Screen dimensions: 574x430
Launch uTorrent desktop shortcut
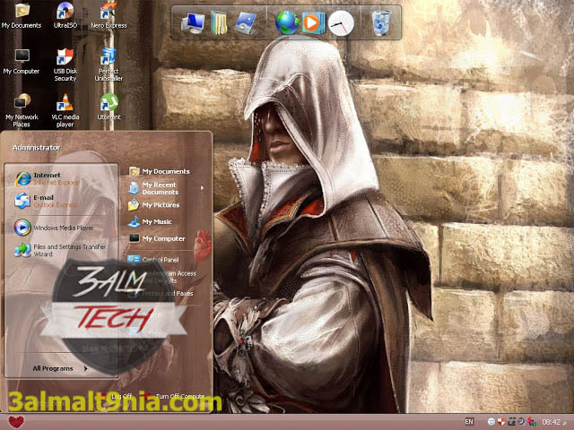coord(109,107)
